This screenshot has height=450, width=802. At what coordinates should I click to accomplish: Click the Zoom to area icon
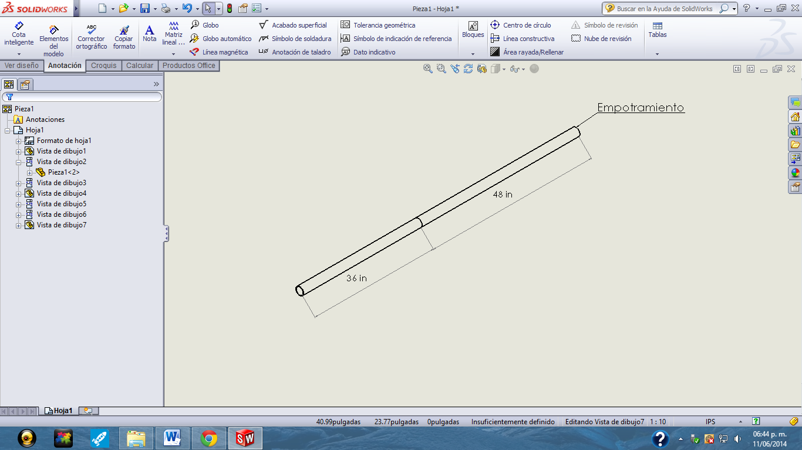[441, 69]
